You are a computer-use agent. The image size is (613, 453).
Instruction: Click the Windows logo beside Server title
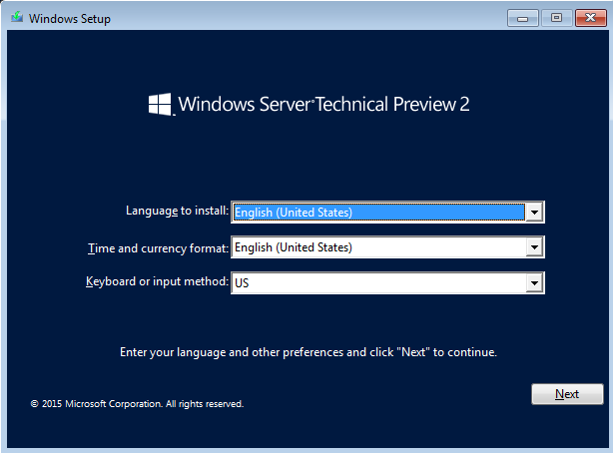[x=160, y=104]
